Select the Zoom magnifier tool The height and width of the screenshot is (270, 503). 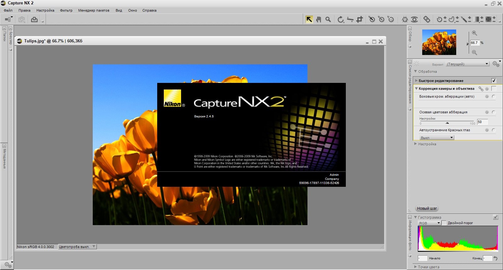[328, 19]
